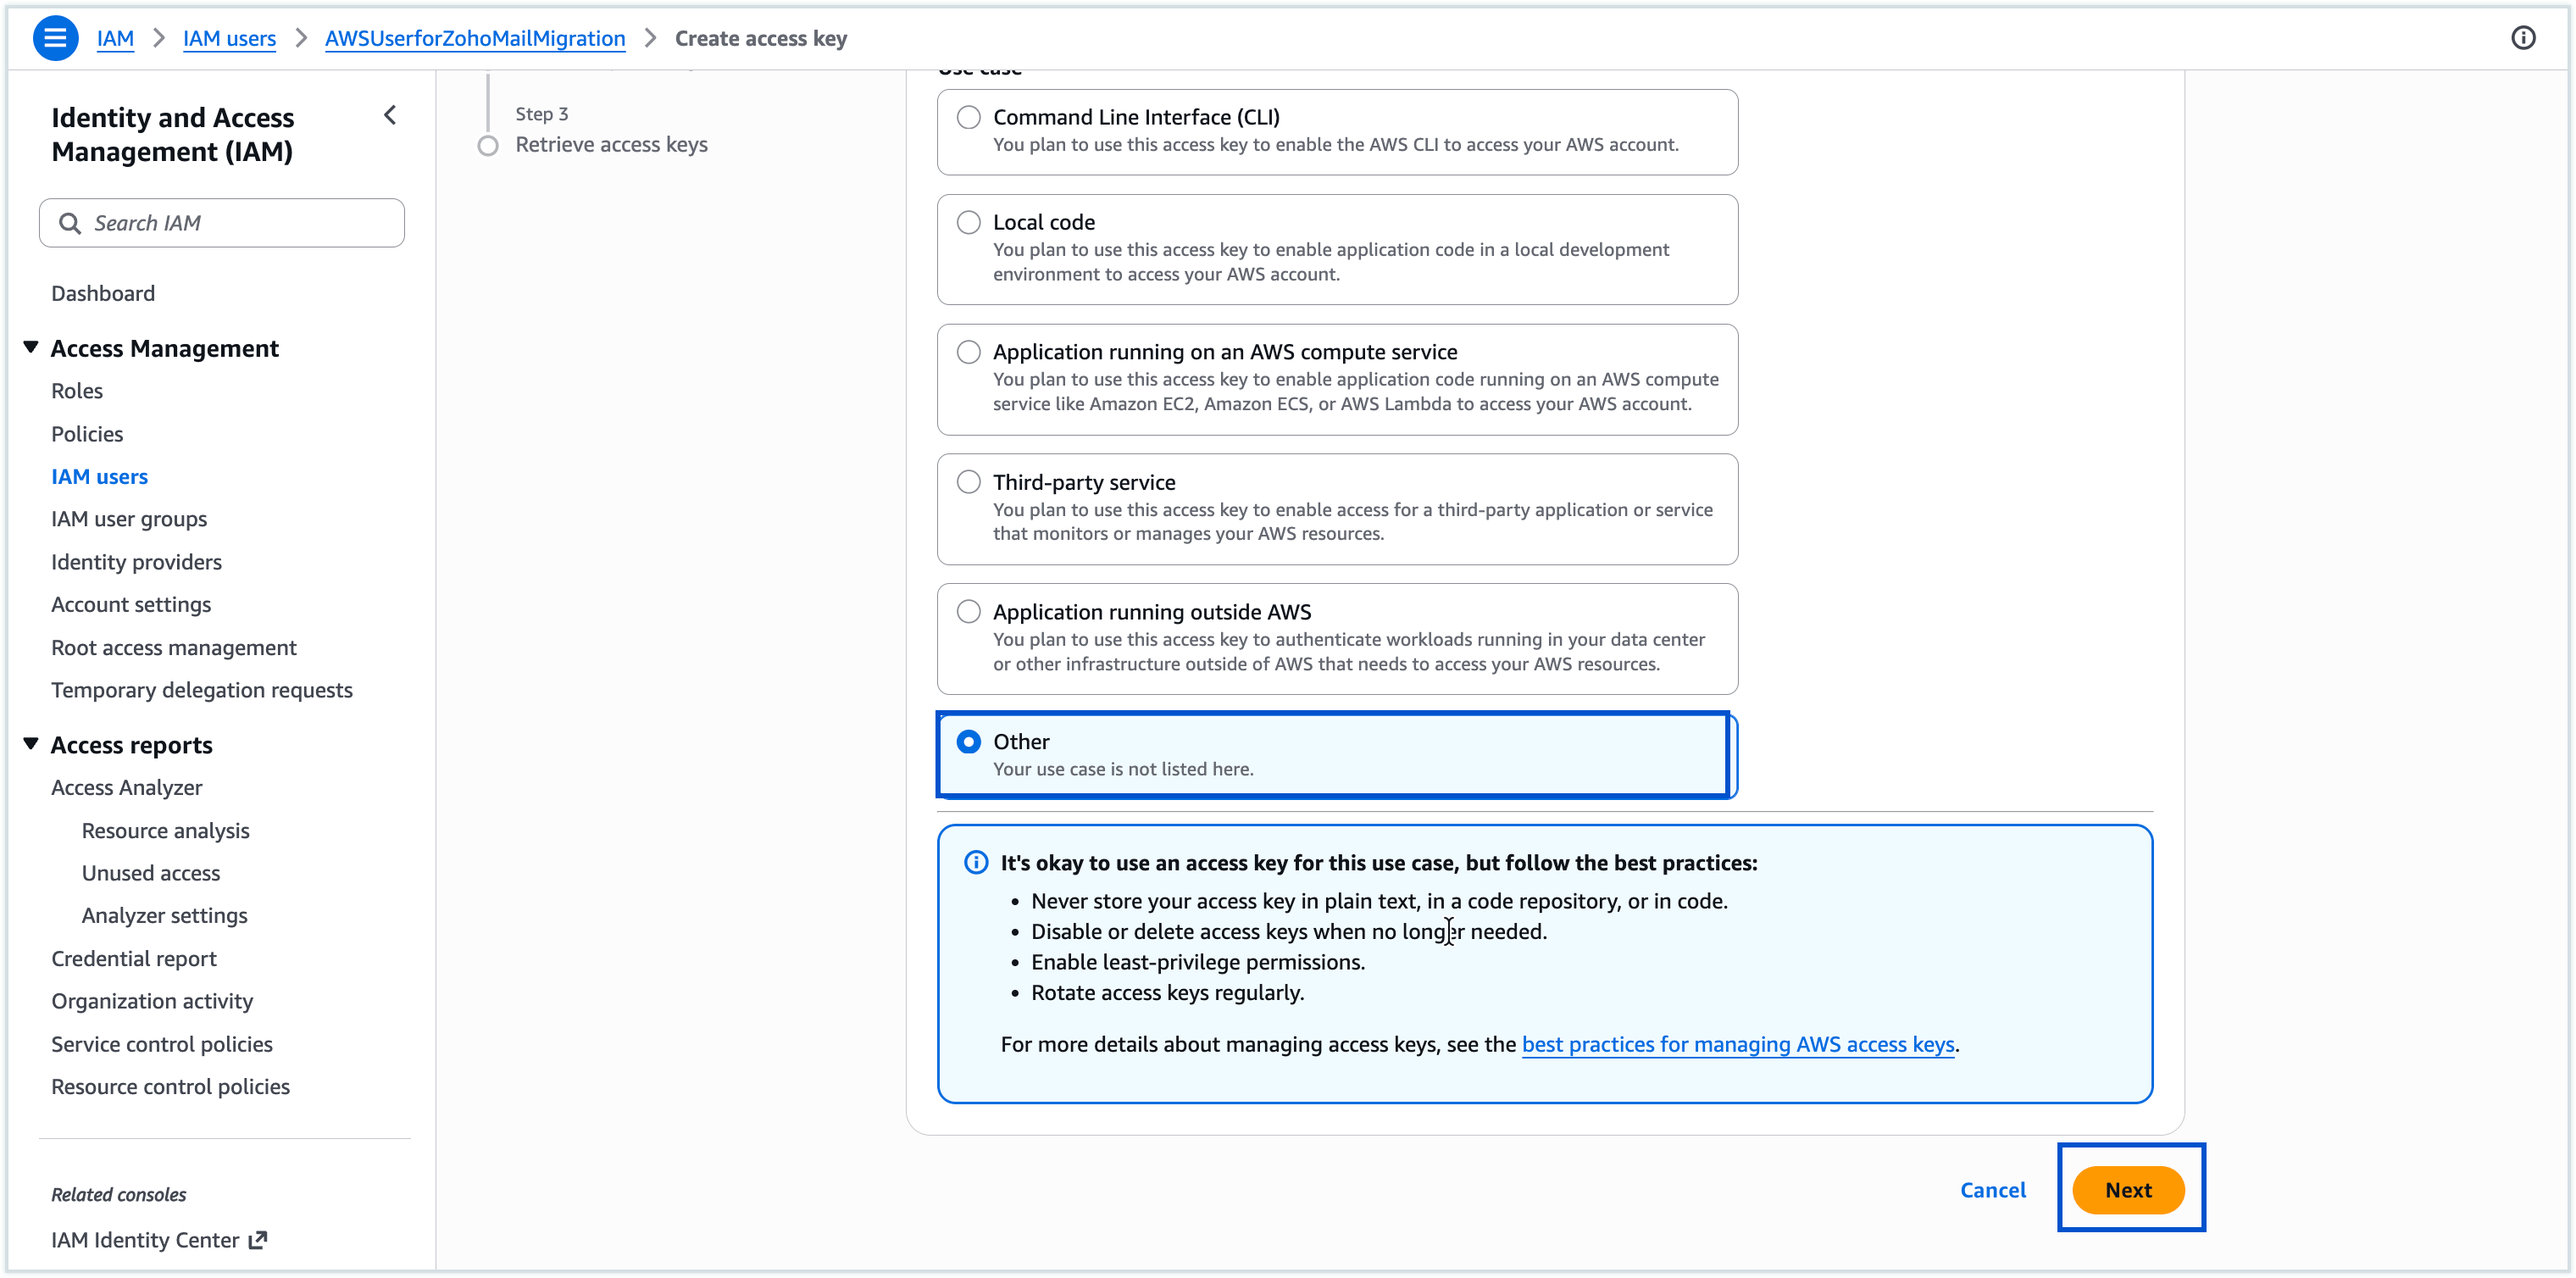Open best practices for managing AWS access keys link

tap(1738, 1044)
